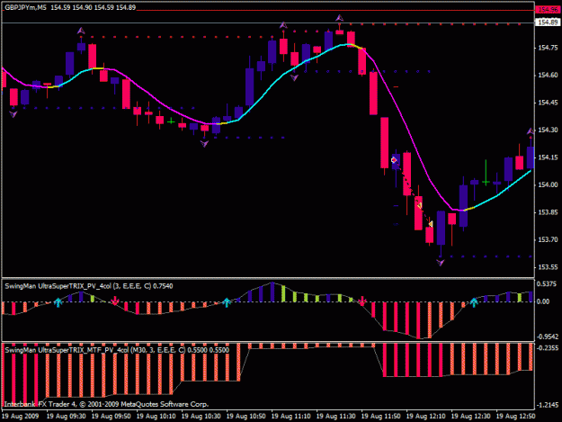Click the 19 Aug 11:30 time label
This screenshot has height=422, width=562.
click(335, 417)
